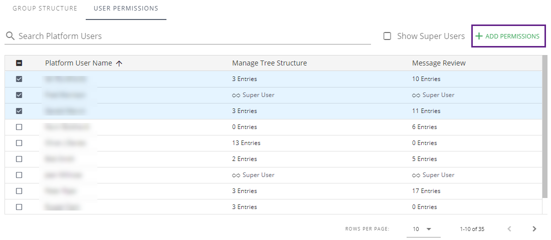Click the sort arrow beside Platform User Name
The image size is (551, 240).
[119, 63]
